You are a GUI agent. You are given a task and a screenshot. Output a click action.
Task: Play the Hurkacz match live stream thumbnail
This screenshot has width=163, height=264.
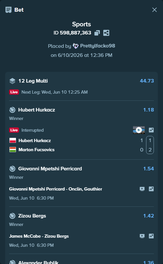[x=139, y=130]
